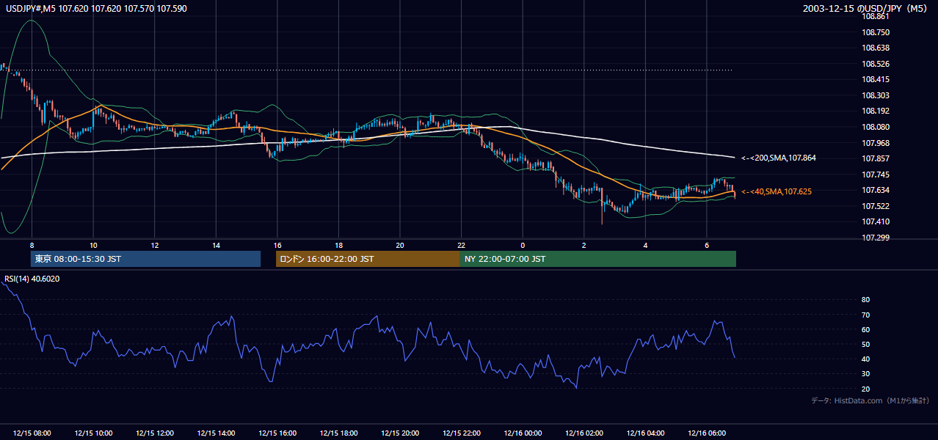Click the 東京 08:00-15:30 JST session bar

click(x=145, y=259)
